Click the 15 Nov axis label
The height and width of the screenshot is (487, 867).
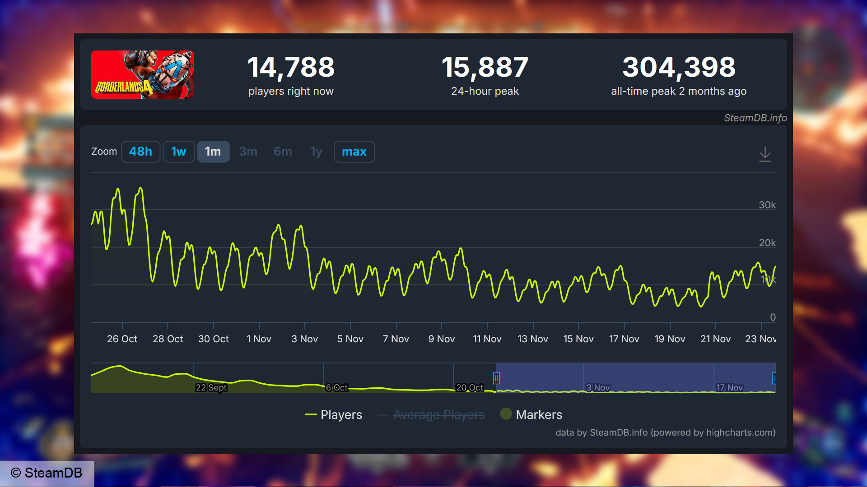click(x=578, y=339)
